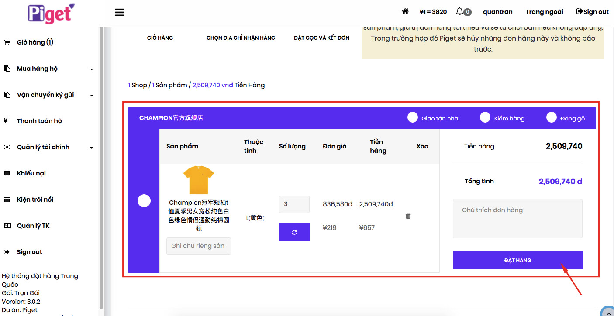
Task: Click the Chú thích đơn hàng textbox
Action: click(517, 219)
